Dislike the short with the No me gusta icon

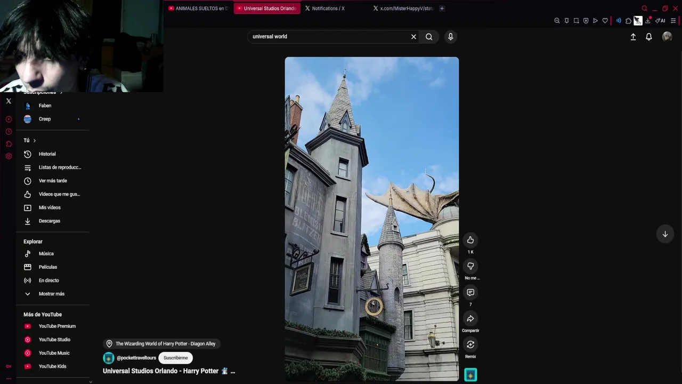click(470, 266)
